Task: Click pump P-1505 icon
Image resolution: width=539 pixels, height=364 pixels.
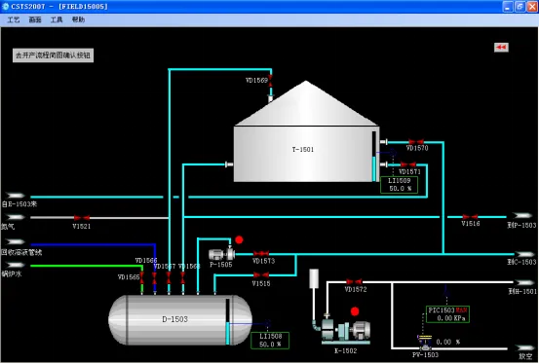Action: 222,254
